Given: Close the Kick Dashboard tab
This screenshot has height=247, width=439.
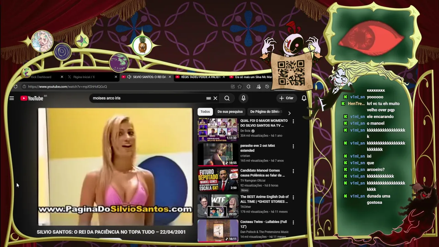Looking at the screenshot, I should 62,77.
